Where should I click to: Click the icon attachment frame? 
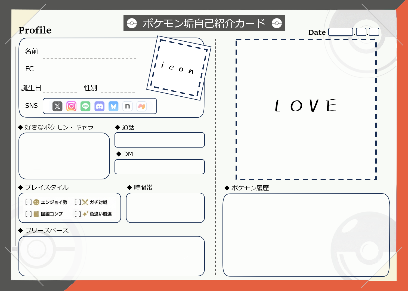pos(179,66)
